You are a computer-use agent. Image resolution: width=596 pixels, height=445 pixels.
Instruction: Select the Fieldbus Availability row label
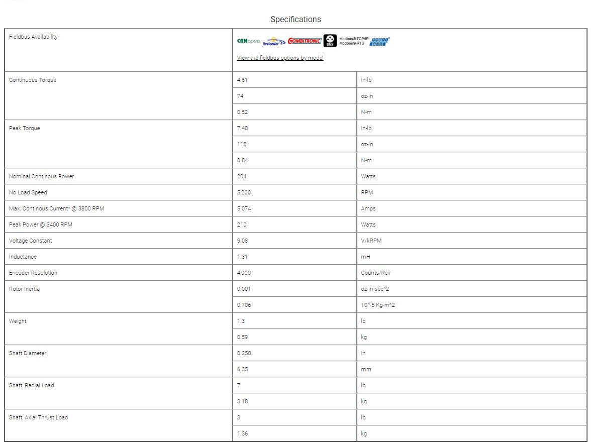(33, 37)
